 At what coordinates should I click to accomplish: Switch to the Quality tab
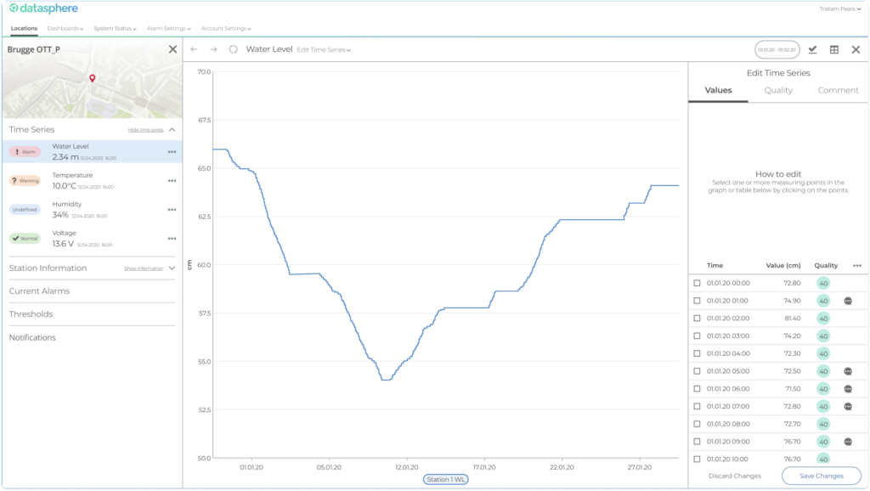(x=778, y=90)
